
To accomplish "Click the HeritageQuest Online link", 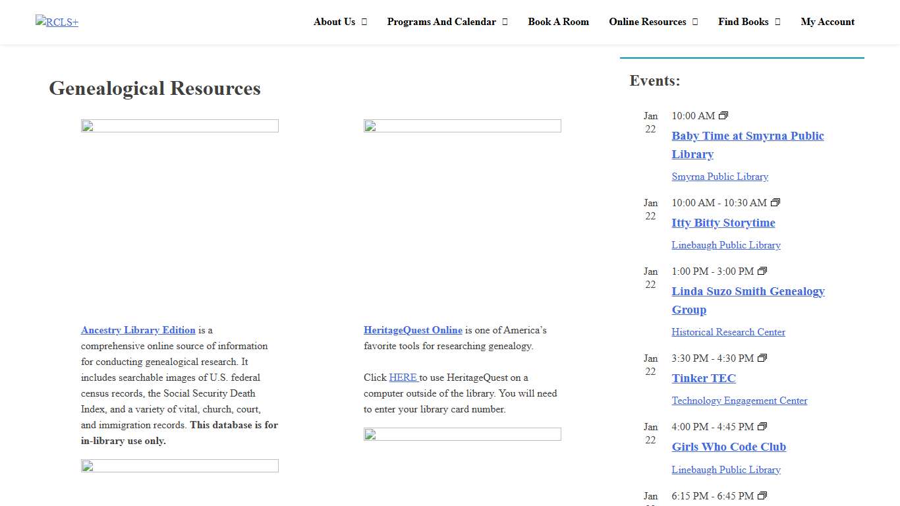I will [413, 330].
